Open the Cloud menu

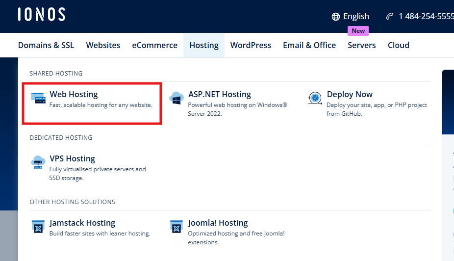(x=399, y=45)
